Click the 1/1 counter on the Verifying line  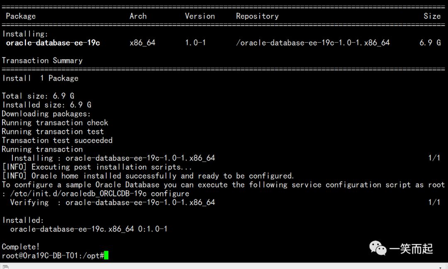434,202
